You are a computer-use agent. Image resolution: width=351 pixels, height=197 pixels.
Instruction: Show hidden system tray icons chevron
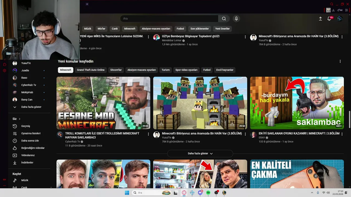coord(312,193)
